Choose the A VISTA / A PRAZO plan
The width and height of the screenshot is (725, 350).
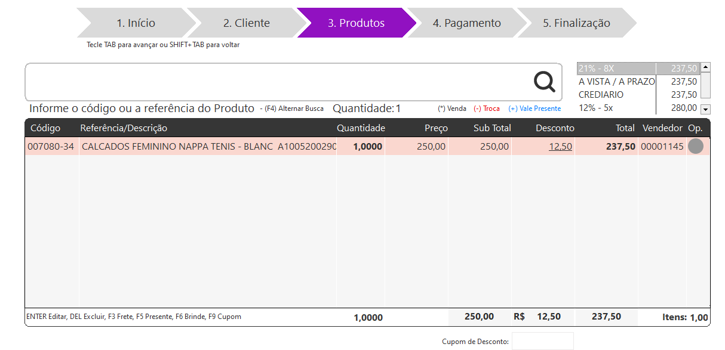616,82
